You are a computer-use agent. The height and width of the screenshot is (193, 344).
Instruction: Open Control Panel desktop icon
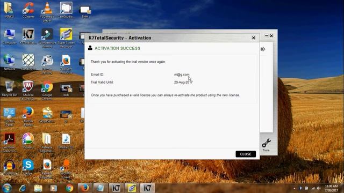(9, 117)
